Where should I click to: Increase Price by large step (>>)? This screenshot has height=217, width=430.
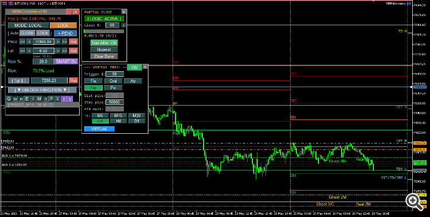coord(65,42)
